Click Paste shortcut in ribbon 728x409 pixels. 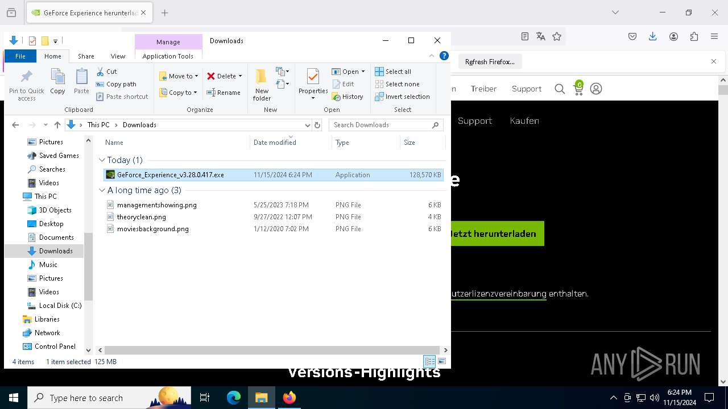[122, 97]
